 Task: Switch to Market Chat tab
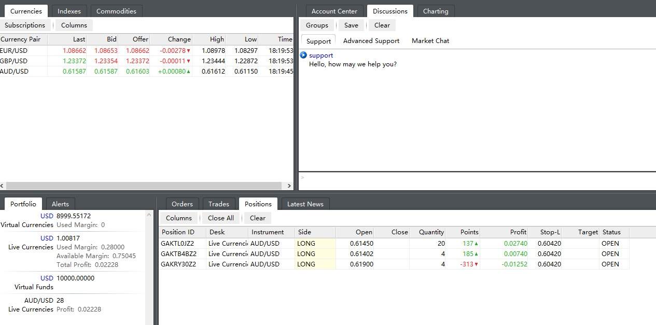(430, 41)
